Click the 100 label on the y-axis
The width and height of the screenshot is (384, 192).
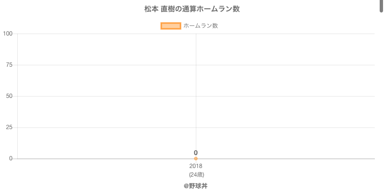click(8, 34)
